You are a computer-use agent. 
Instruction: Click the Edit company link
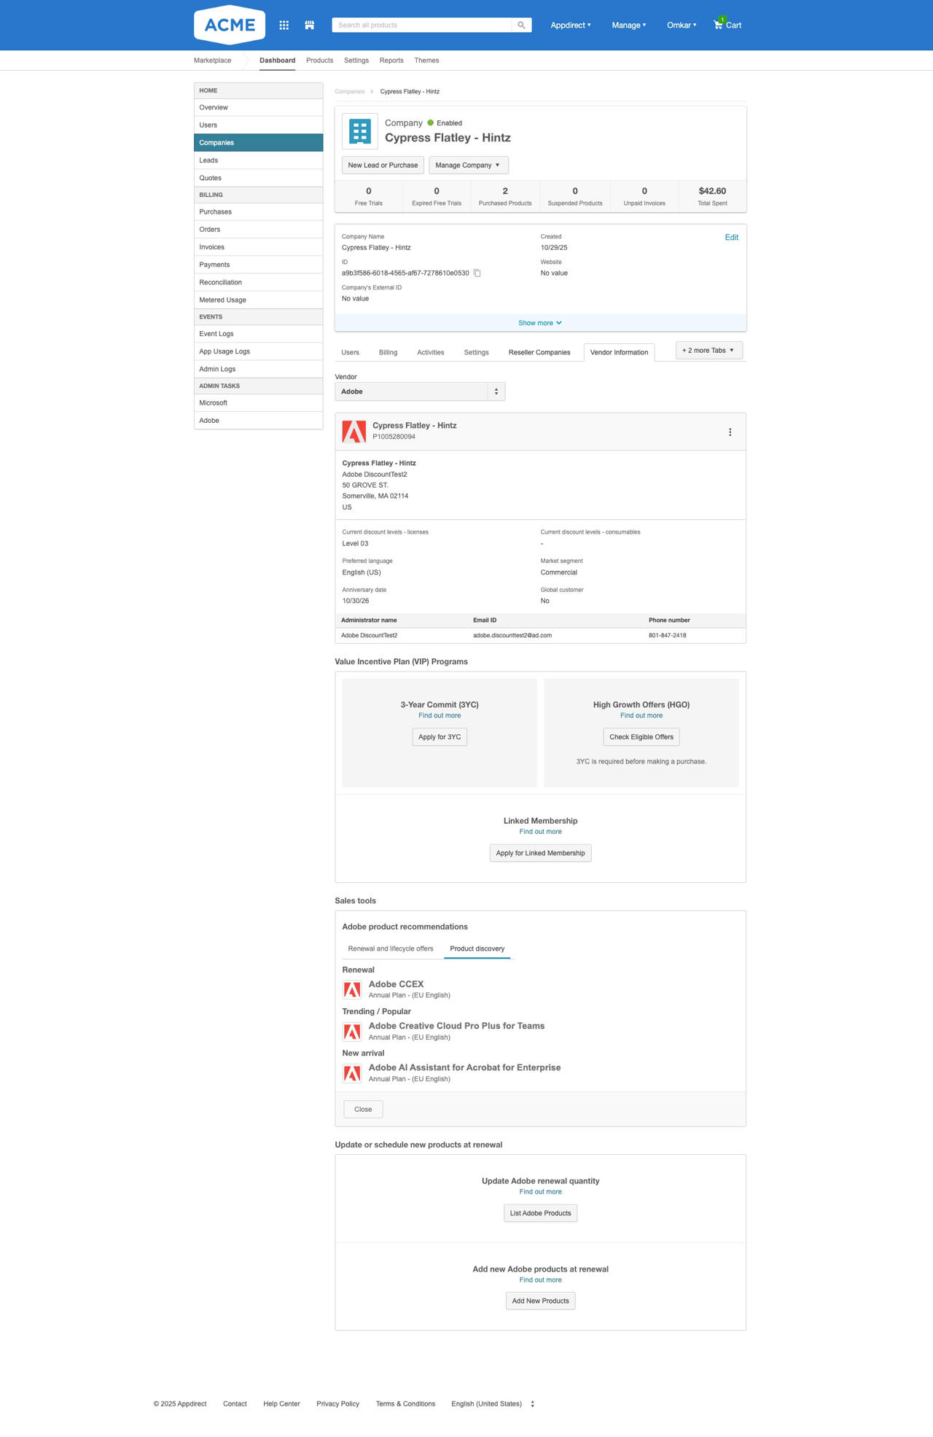731,238
